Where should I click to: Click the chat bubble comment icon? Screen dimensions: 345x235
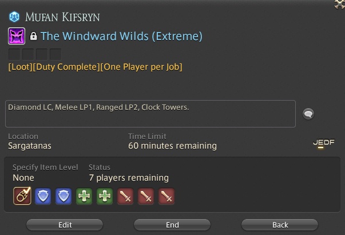308,114
